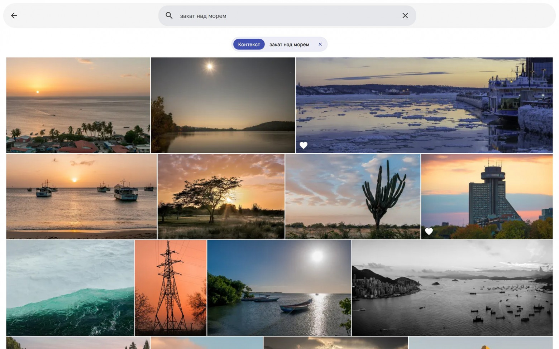Open the black-and-white harbor city photo
This screenshot has width=559, height=349.
[x=452, y=288]
